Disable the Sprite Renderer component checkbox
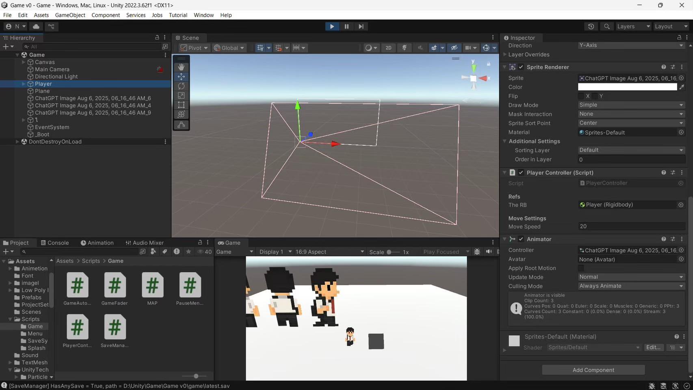This screenshot has width=693, height=390. click(x=521, y=67)
